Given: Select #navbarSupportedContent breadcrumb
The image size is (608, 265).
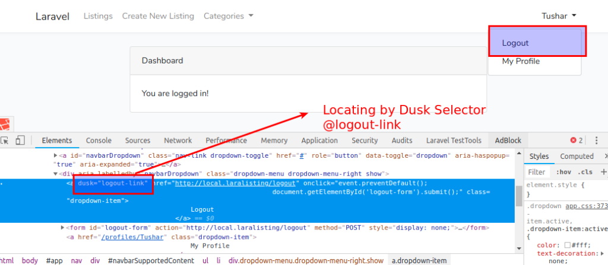Looking at the screenshot, I should (x=151, y=260).
